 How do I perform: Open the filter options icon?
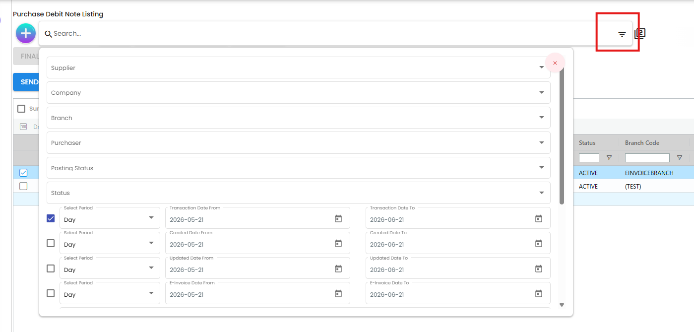(x=622, y=34)
